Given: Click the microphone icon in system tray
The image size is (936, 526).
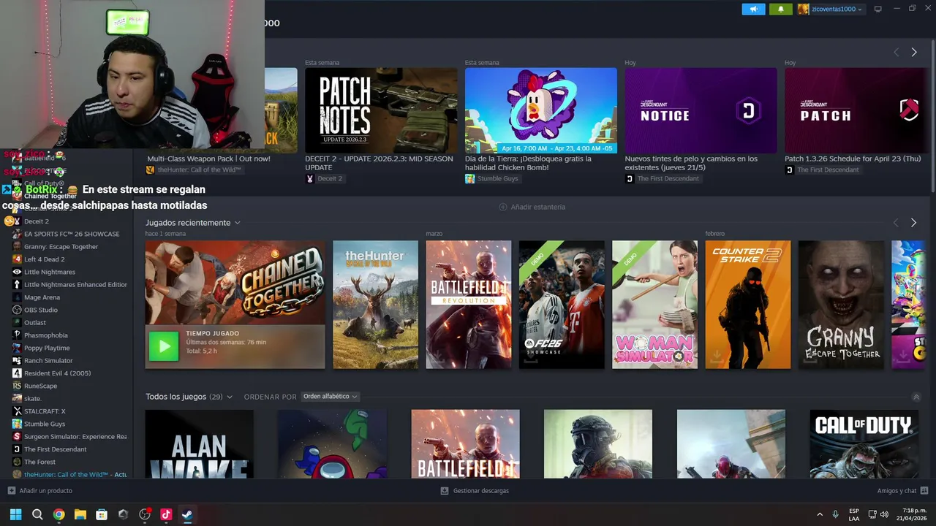Looking at the screenshot, I should coord(835,514).
